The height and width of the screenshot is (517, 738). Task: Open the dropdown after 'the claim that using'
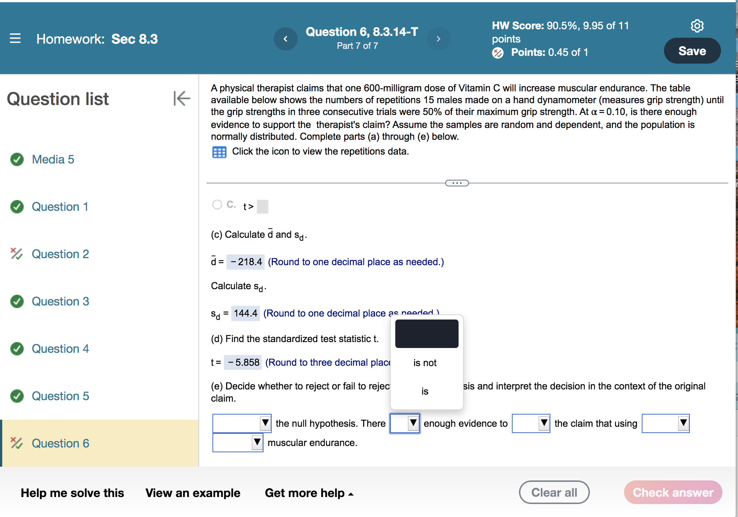click(x=665, y=423)
